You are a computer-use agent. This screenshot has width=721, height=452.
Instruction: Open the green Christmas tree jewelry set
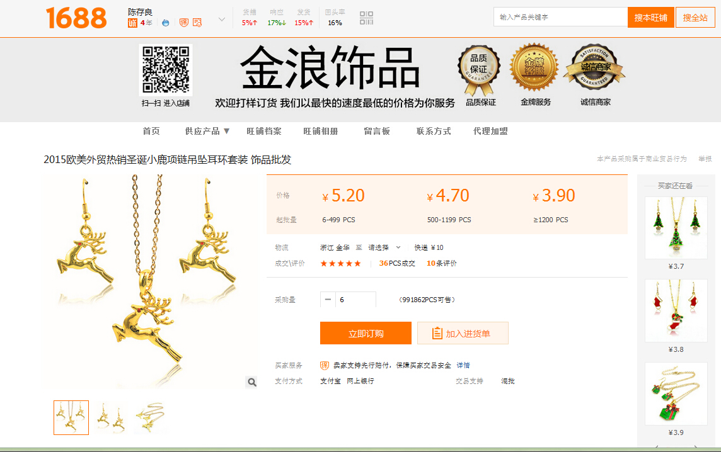pyautogui.click(x=676, y=228)
